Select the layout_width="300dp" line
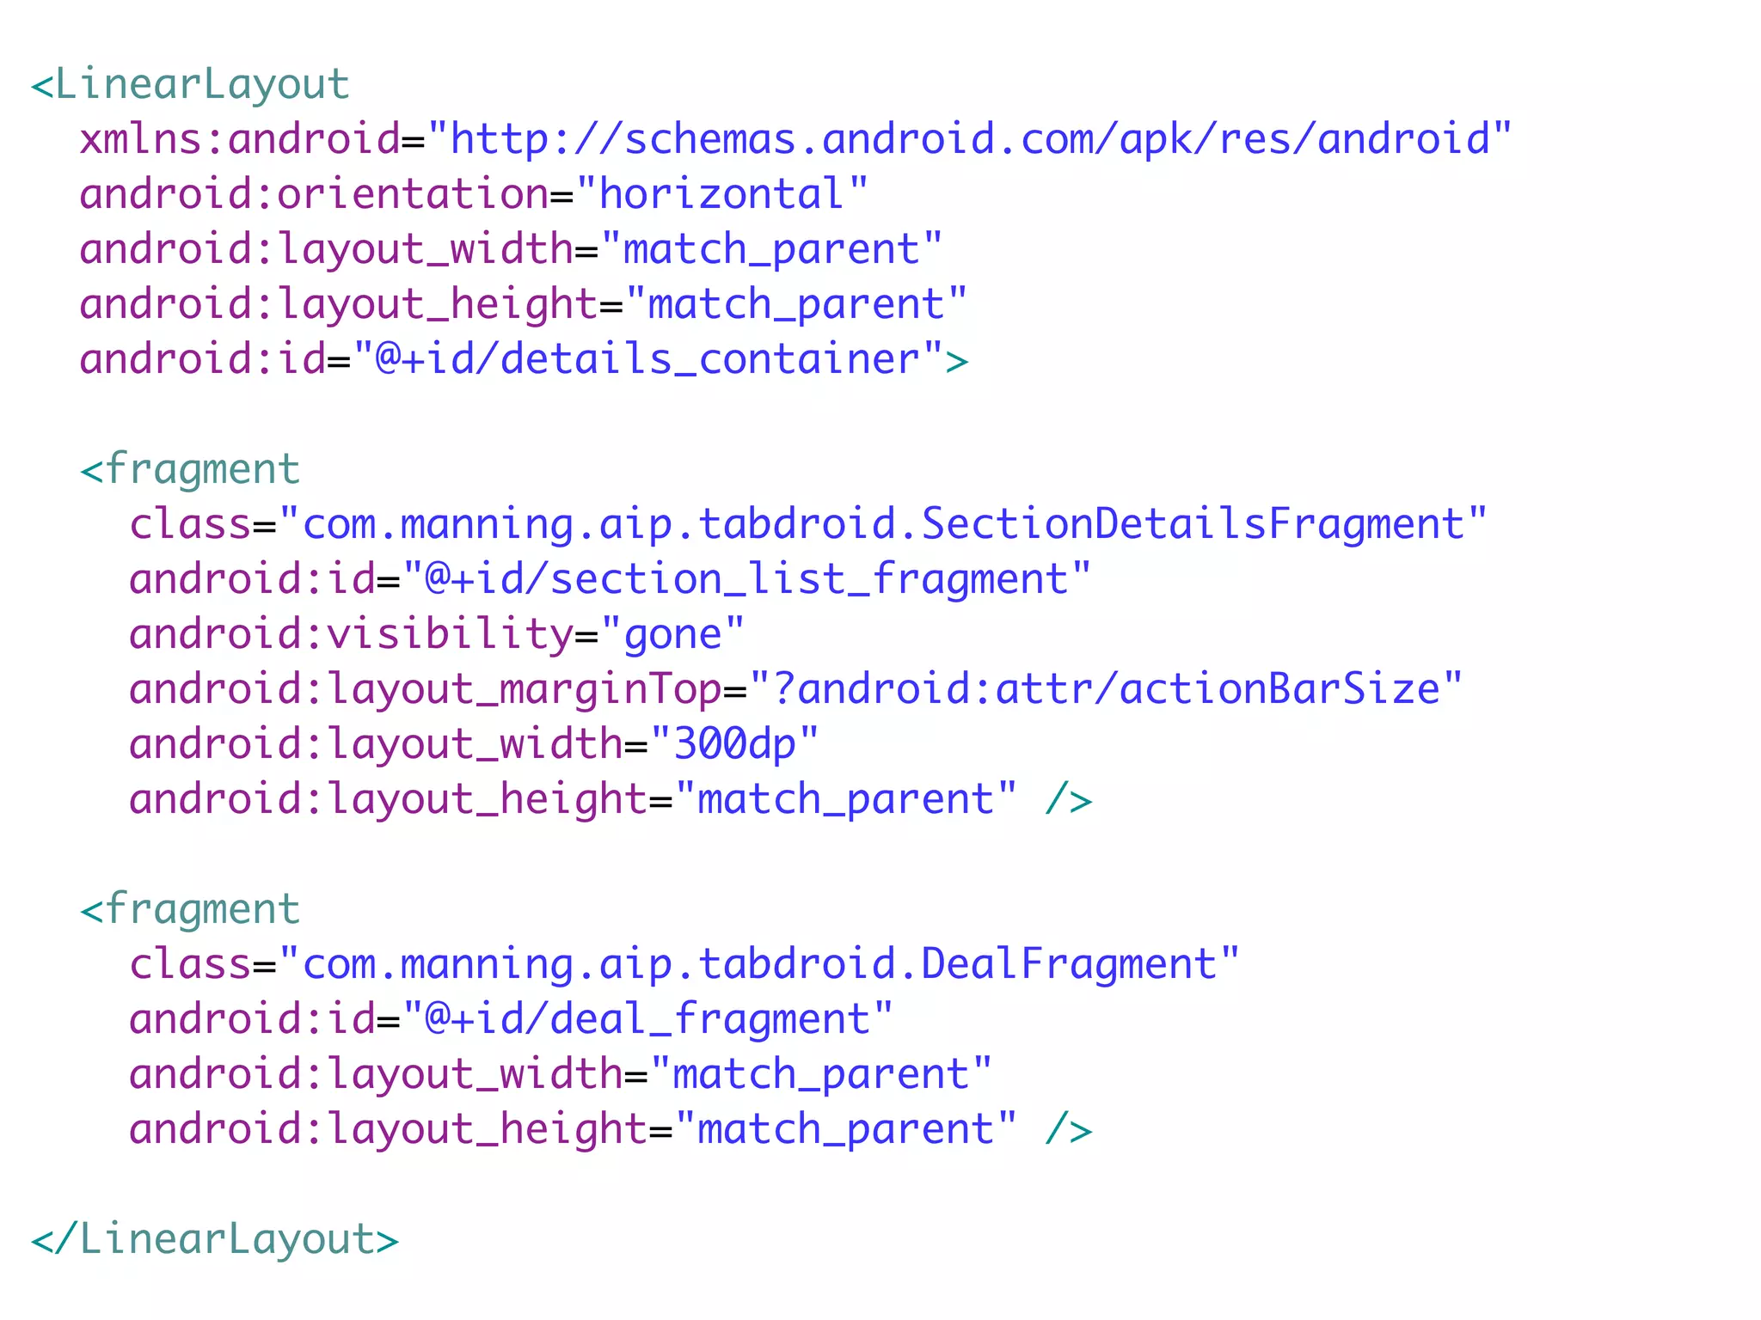The width and height of the screenshot is (1761, 1320). 474,745
